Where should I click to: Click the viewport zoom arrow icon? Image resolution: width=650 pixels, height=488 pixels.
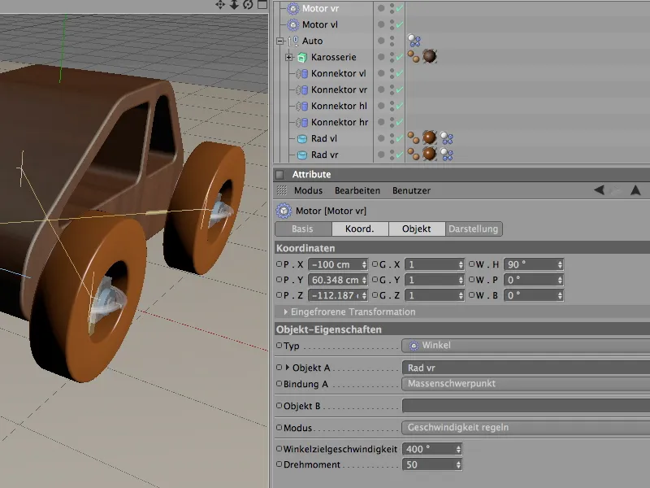coord(234,5)
